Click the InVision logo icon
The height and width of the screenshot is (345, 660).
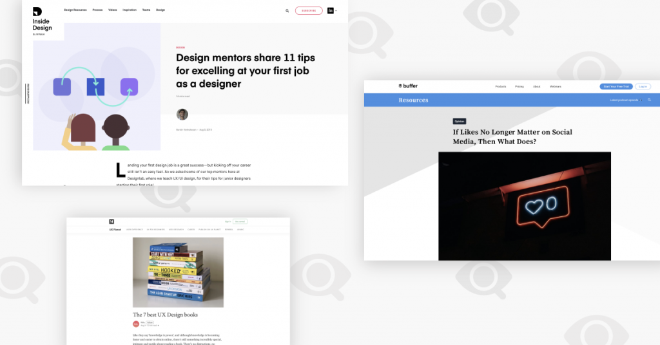[330, 10]
